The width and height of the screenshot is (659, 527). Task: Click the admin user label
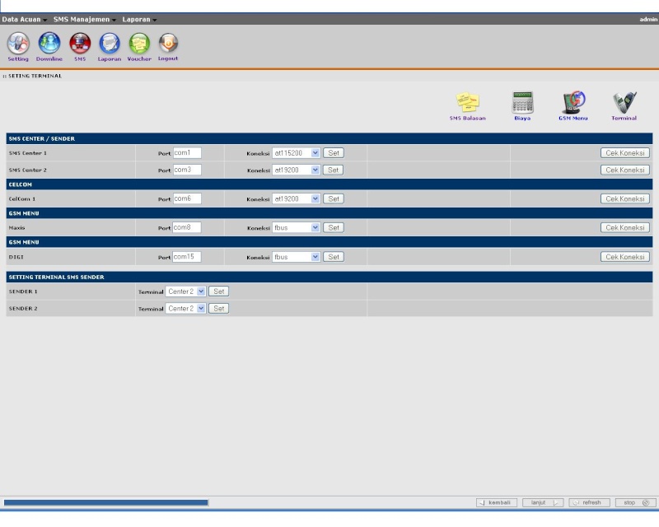[648, 19]
